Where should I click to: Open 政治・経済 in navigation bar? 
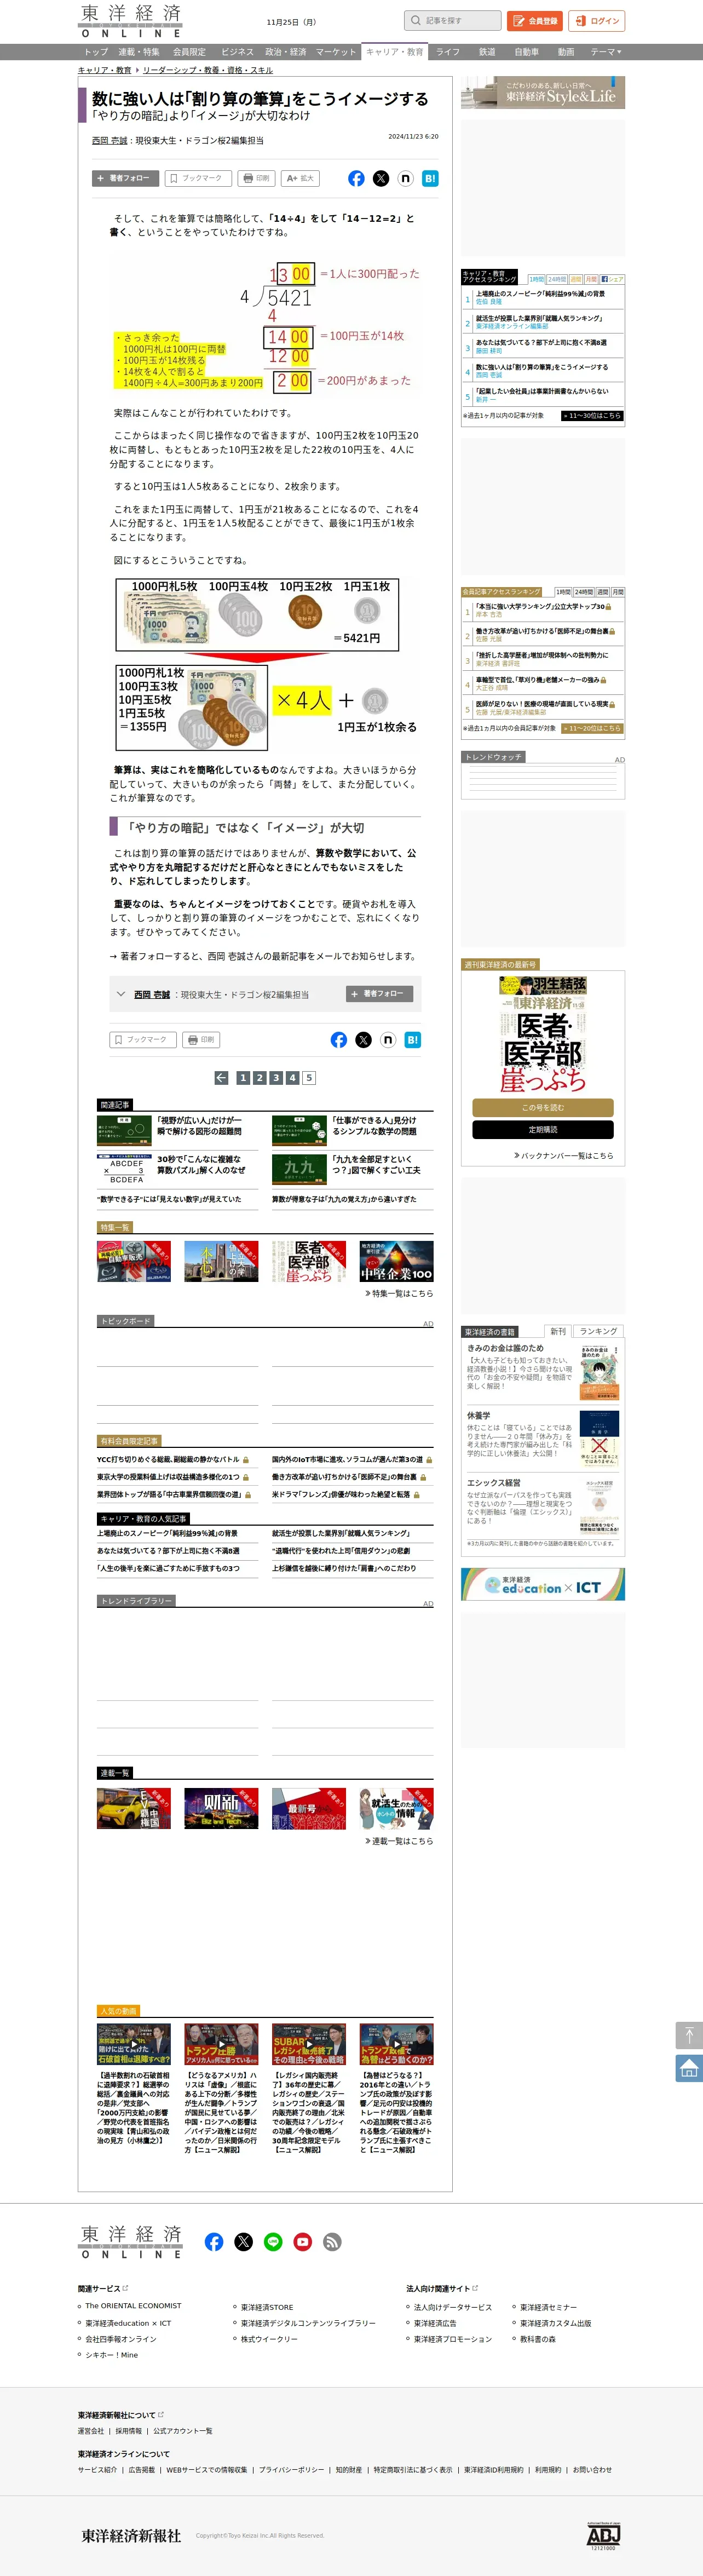pyautogui.click(x=286, y=52)
